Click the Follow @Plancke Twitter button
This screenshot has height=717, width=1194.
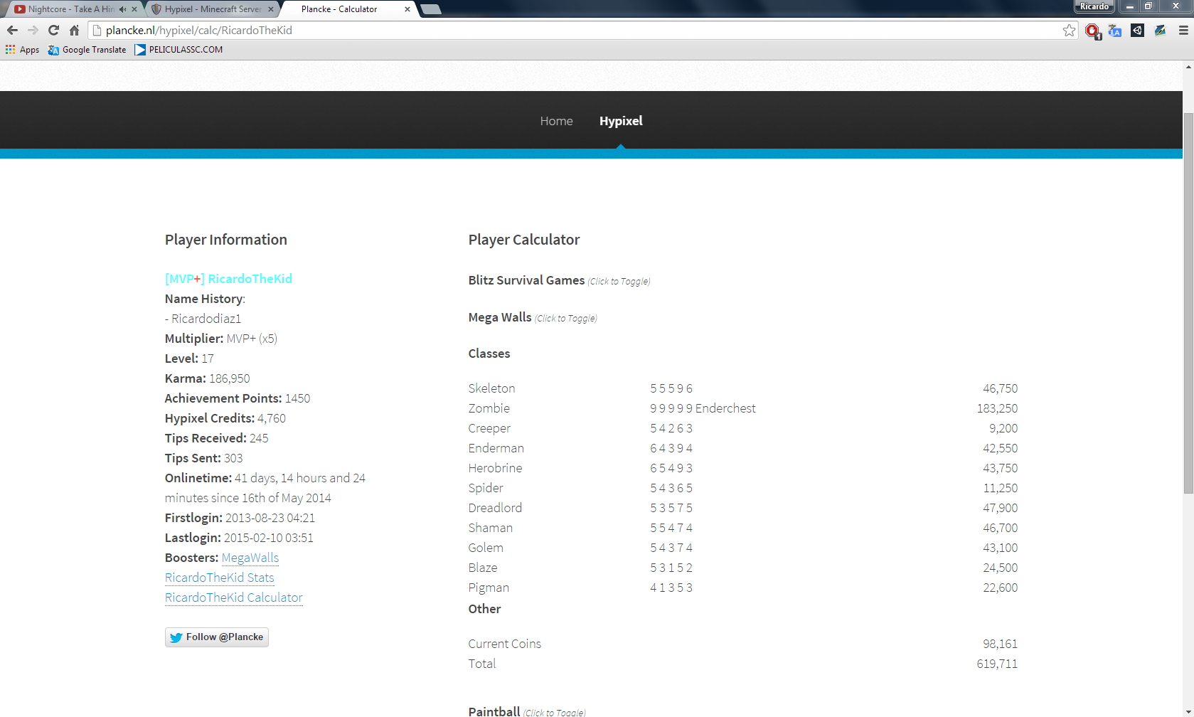tap(217, 637)
